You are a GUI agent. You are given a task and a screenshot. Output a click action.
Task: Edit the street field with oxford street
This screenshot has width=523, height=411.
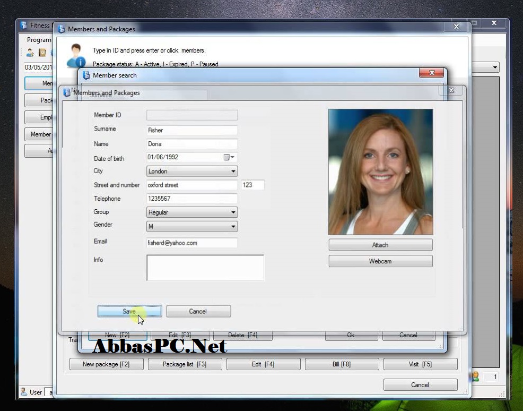point(192,185)
